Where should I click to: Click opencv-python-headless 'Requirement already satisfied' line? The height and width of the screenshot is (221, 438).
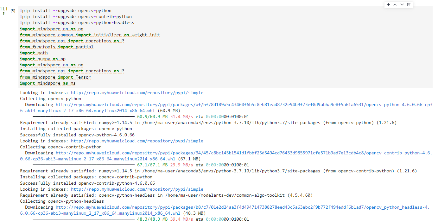pyautogui.click(x=166, y=195)
